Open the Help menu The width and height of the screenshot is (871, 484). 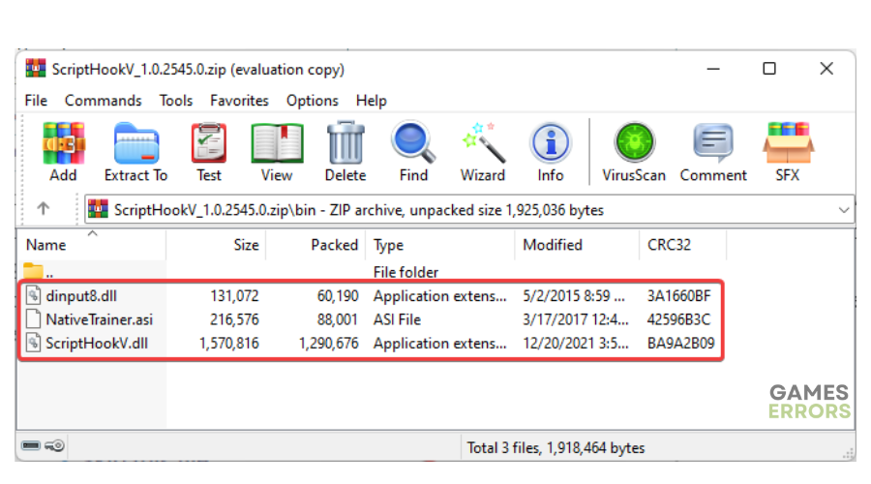tap(372, 101)
